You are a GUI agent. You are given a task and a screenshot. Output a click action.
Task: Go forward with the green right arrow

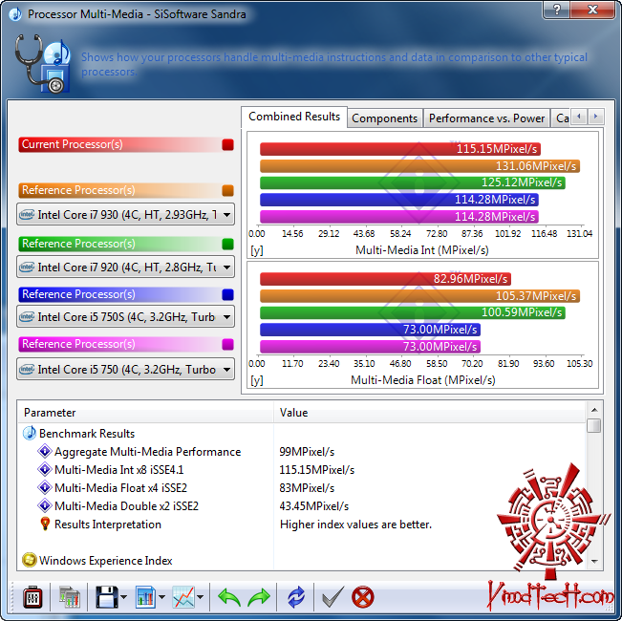pyautogui.click(x=259, y=597)
